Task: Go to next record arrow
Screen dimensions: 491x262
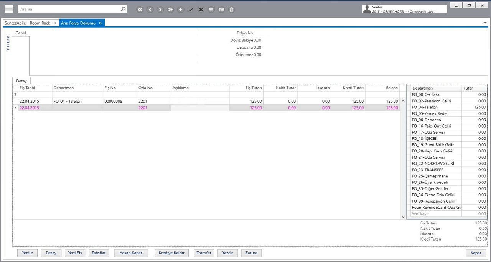Action: (160, 10)
